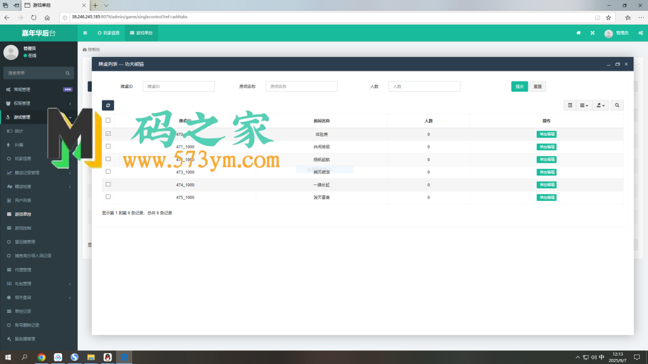Image resolution: width=648 pixels, height=364 pixels.
Task: Expand the 权限管理 sidebar menu
Action: 39,103
